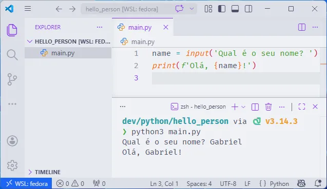Change indentation via Spaces: 4

[199, 183]
